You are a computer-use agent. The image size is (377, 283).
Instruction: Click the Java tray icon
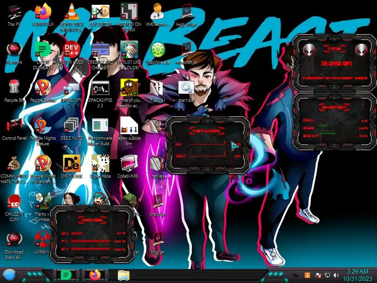[307, 275]
